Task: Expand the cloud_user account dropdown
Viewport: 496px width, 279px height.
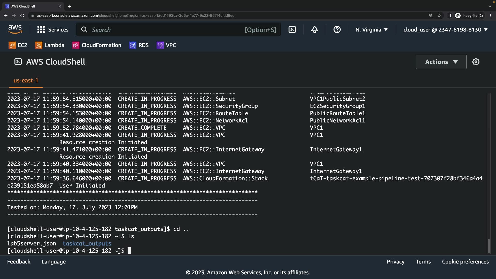Action: tap(445, 29)
